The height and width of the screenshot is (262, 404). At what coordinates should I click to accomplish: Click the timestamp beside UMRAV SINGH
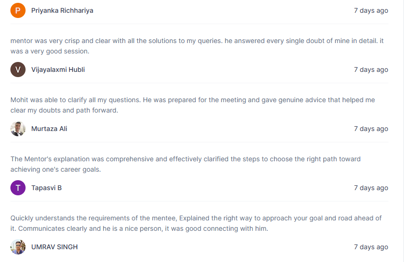click(x=371, y=247)
